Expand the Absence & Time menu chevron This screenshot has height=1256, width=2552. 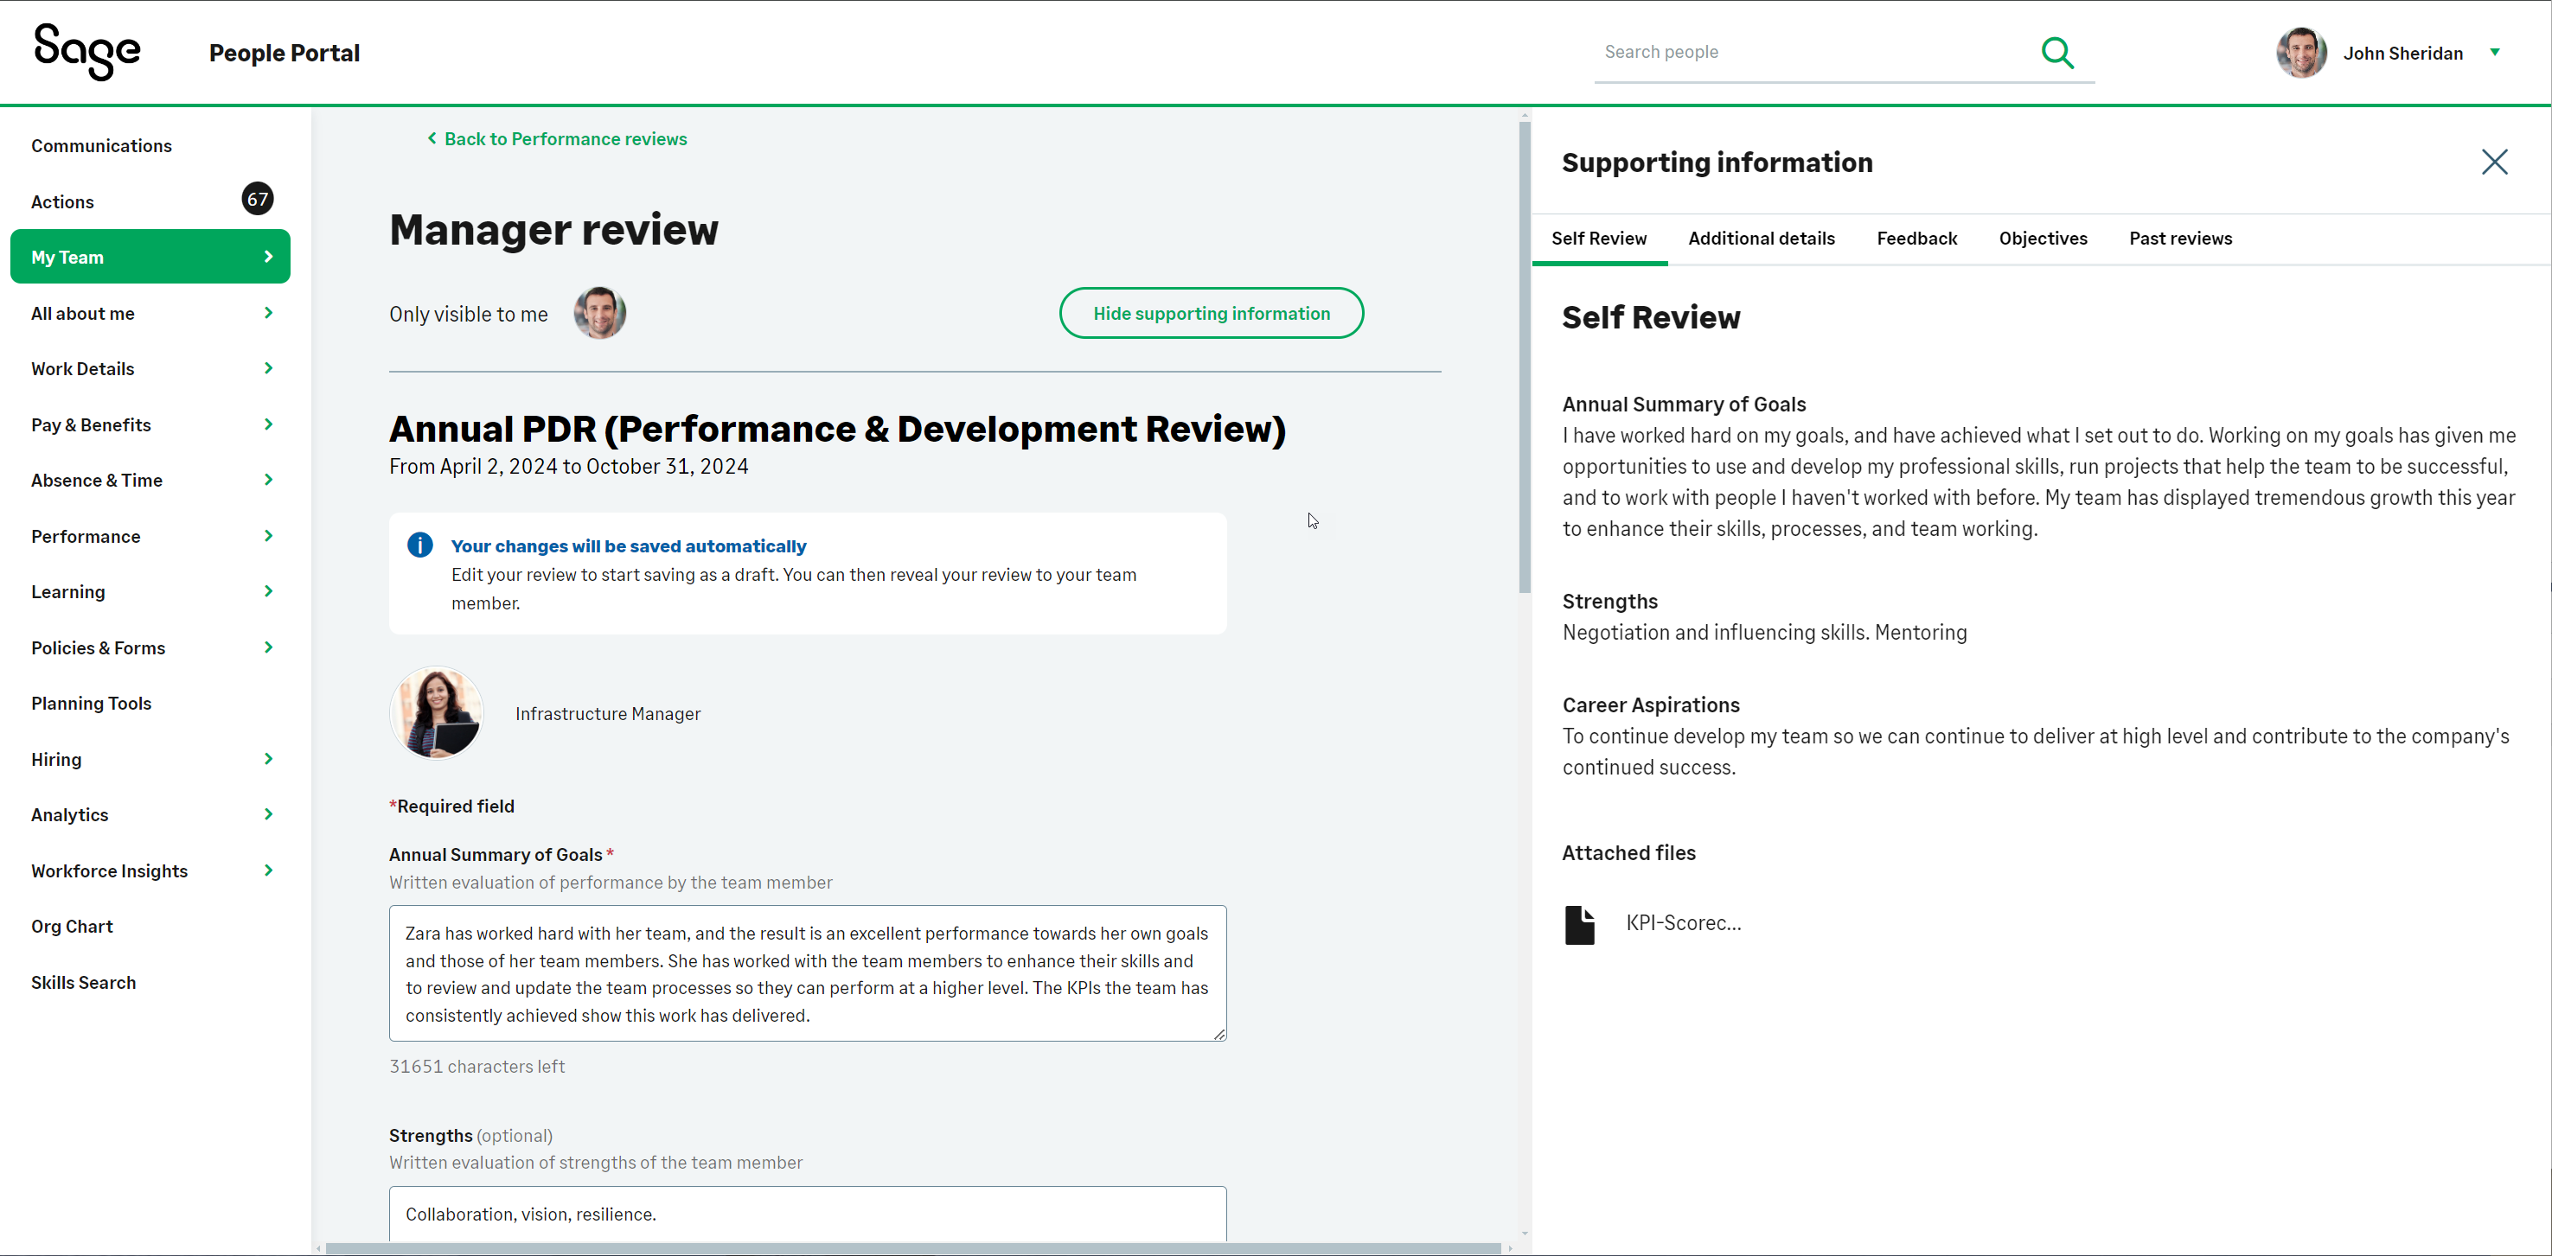tap(268, 481)
